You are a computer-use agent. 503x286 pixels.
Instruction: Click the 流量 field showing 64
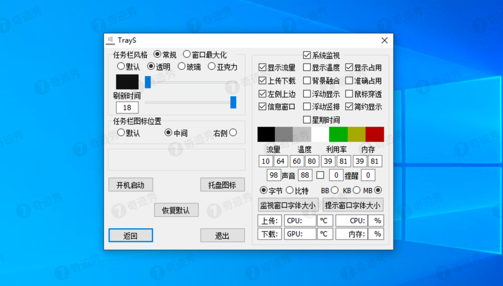281,161
